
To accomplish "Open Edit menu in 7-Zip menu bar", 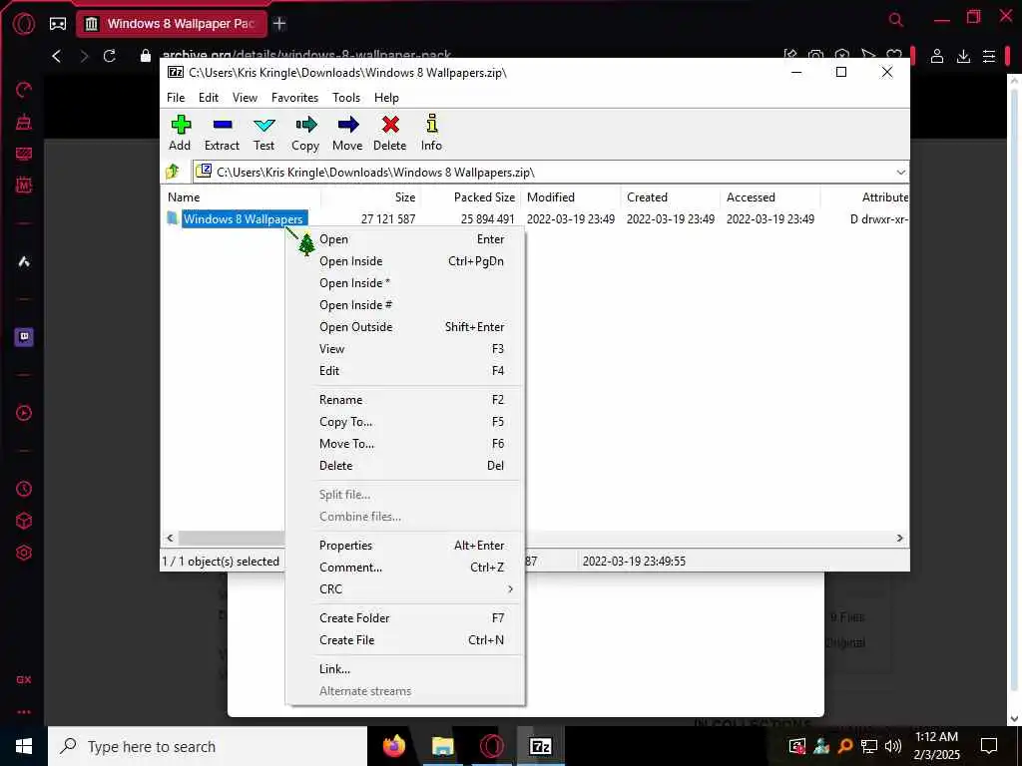I will (209, 98).
